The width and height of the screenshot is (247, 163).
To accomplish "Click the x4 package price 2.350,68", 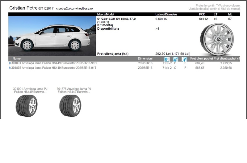I will pyautogui.click(x=226, y=68).
